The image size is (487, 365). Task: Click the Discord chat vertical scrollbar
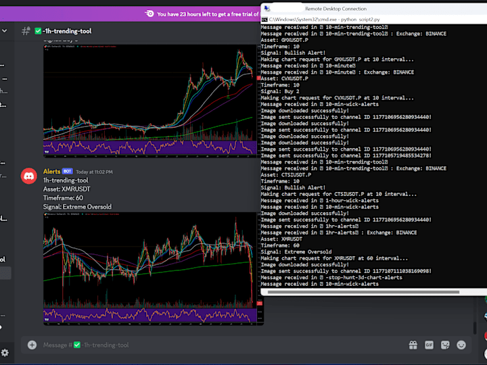475,328
